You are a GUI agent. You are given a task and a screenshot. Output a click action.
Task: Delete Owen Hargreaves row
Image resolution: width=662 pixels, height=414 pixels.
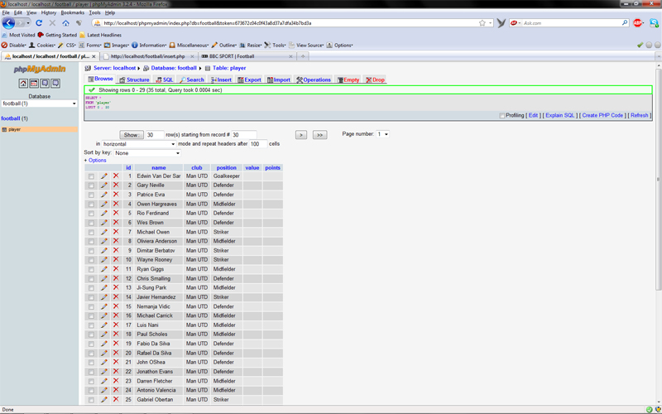click(116, 204)
